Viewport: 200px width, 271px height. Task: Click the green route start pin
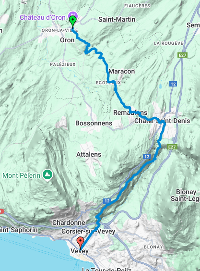coord(72,22)
